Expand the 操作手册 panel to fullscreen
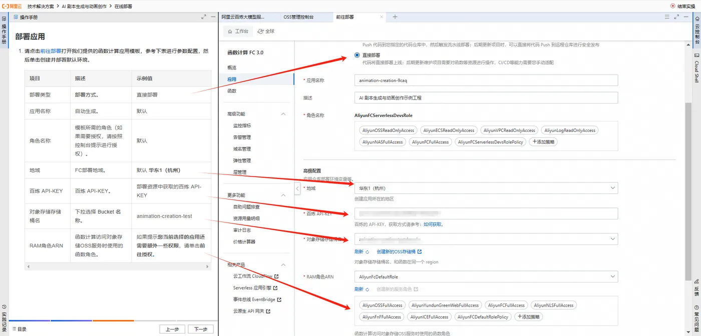 204,17
